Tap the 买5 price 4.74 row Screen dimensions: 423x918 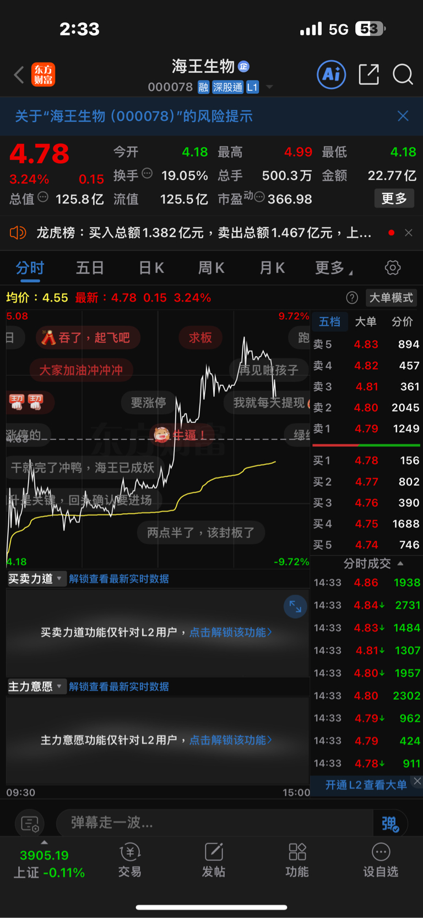[366, 545]
